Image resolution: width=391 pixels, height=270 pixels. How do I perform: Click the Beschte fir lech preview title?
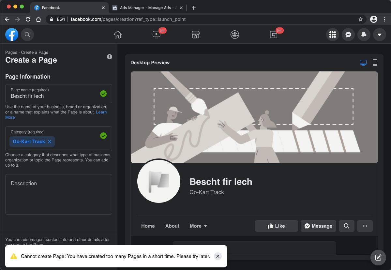pyautogui.click(x=221, y=182)
